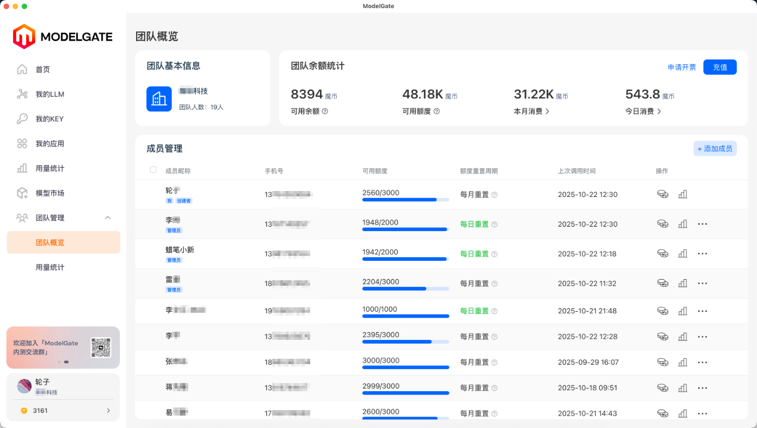This screenshot has height=428, width=757.
Task: Open the more options menu in 李's row
Action: [x=703, y=223]
